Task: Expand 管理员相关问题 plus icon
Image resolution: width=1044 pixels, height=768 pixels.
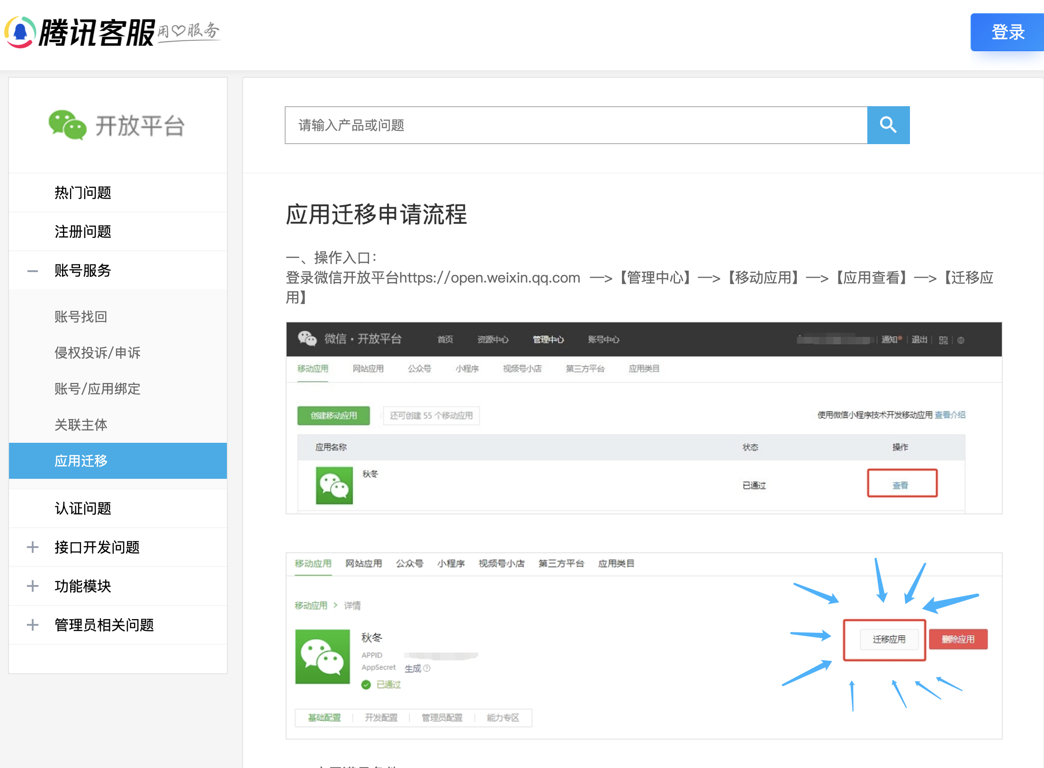Action: click(x=33, y=625)
